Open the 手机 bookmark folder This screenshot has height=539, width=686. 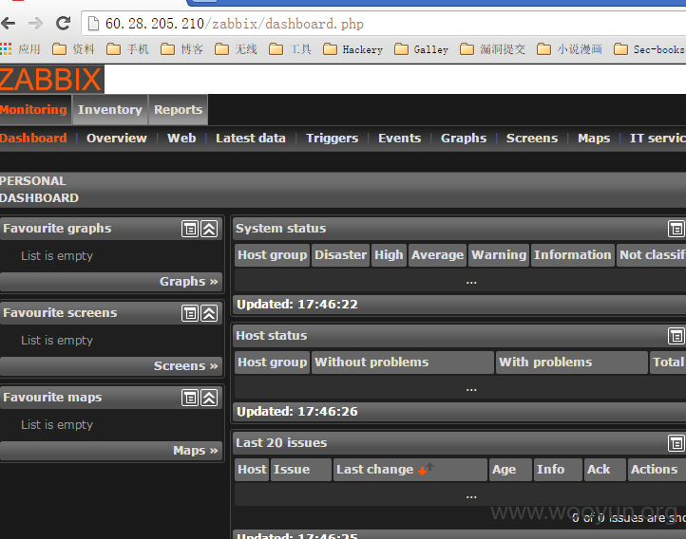coord(127,49)
